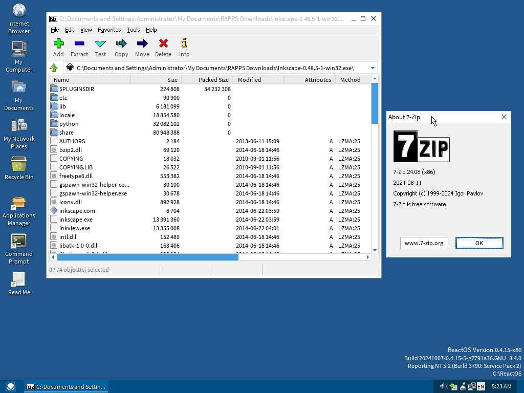Open the Favorites menu
Screen dimensions: 524x393
109,30
